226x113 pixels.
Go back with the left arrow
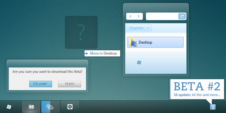131,16
